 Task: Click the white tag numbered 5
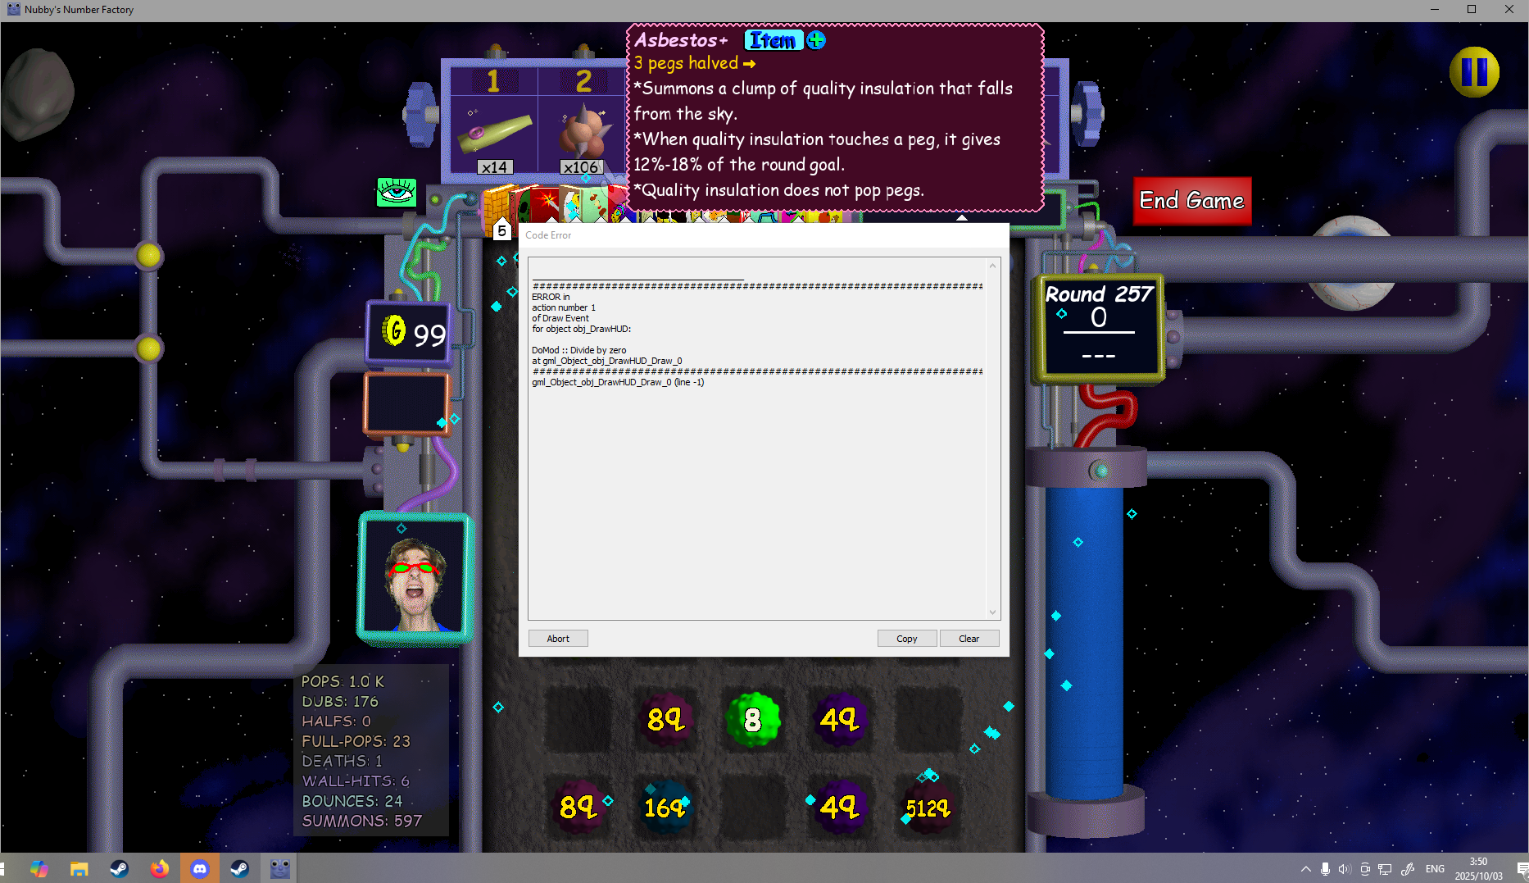tap(501, 230)
